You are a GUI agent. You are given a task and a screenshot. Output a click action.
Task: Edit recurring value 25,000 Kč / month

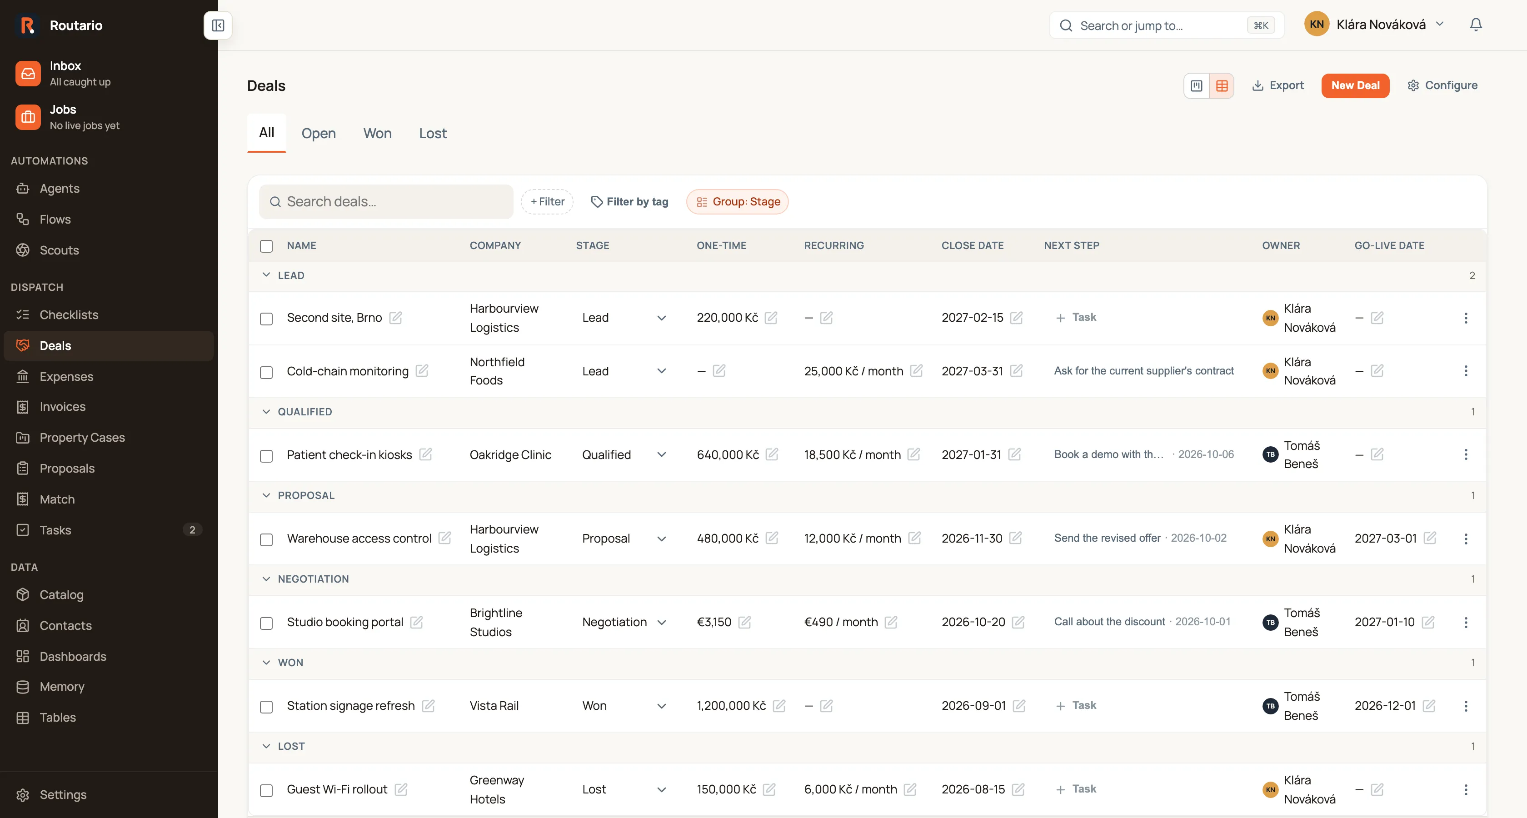(x=916, y=370)
